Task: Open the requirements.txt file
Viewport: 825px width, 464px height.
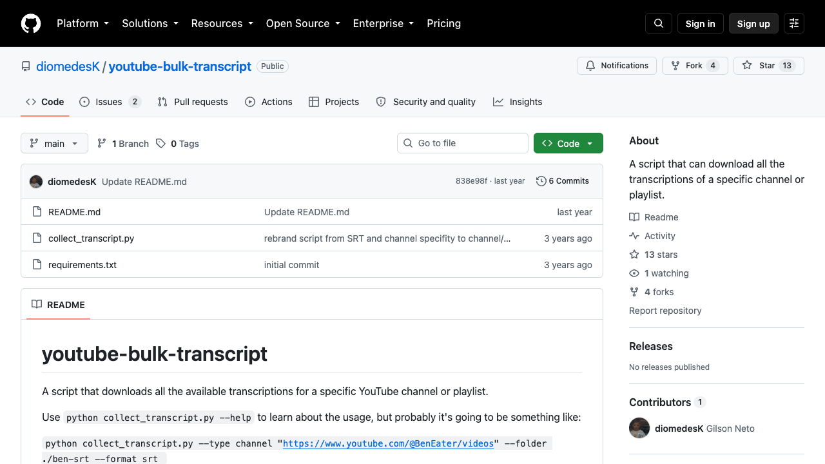Action: click(x=82, y=265)
